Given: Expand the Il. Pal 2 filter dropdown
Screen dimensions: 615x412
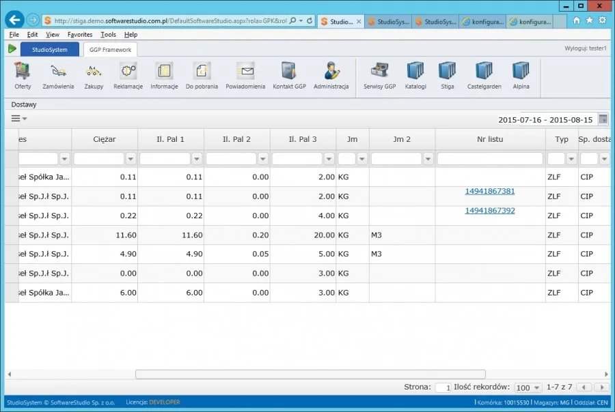Looking at the screenshot, I should pyautogui.click(x=263, y=159).
